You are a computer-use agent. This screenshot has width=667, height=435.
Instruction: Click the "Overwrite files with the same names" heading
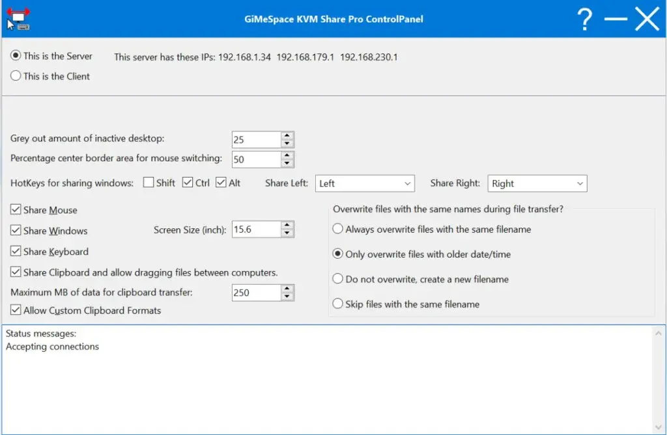point(448,209)
